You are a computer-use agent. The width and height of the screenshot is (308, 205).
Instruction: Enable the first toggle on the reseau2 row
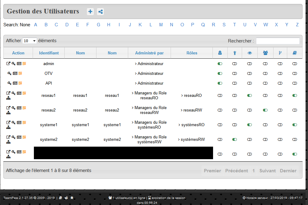point(220,110)
